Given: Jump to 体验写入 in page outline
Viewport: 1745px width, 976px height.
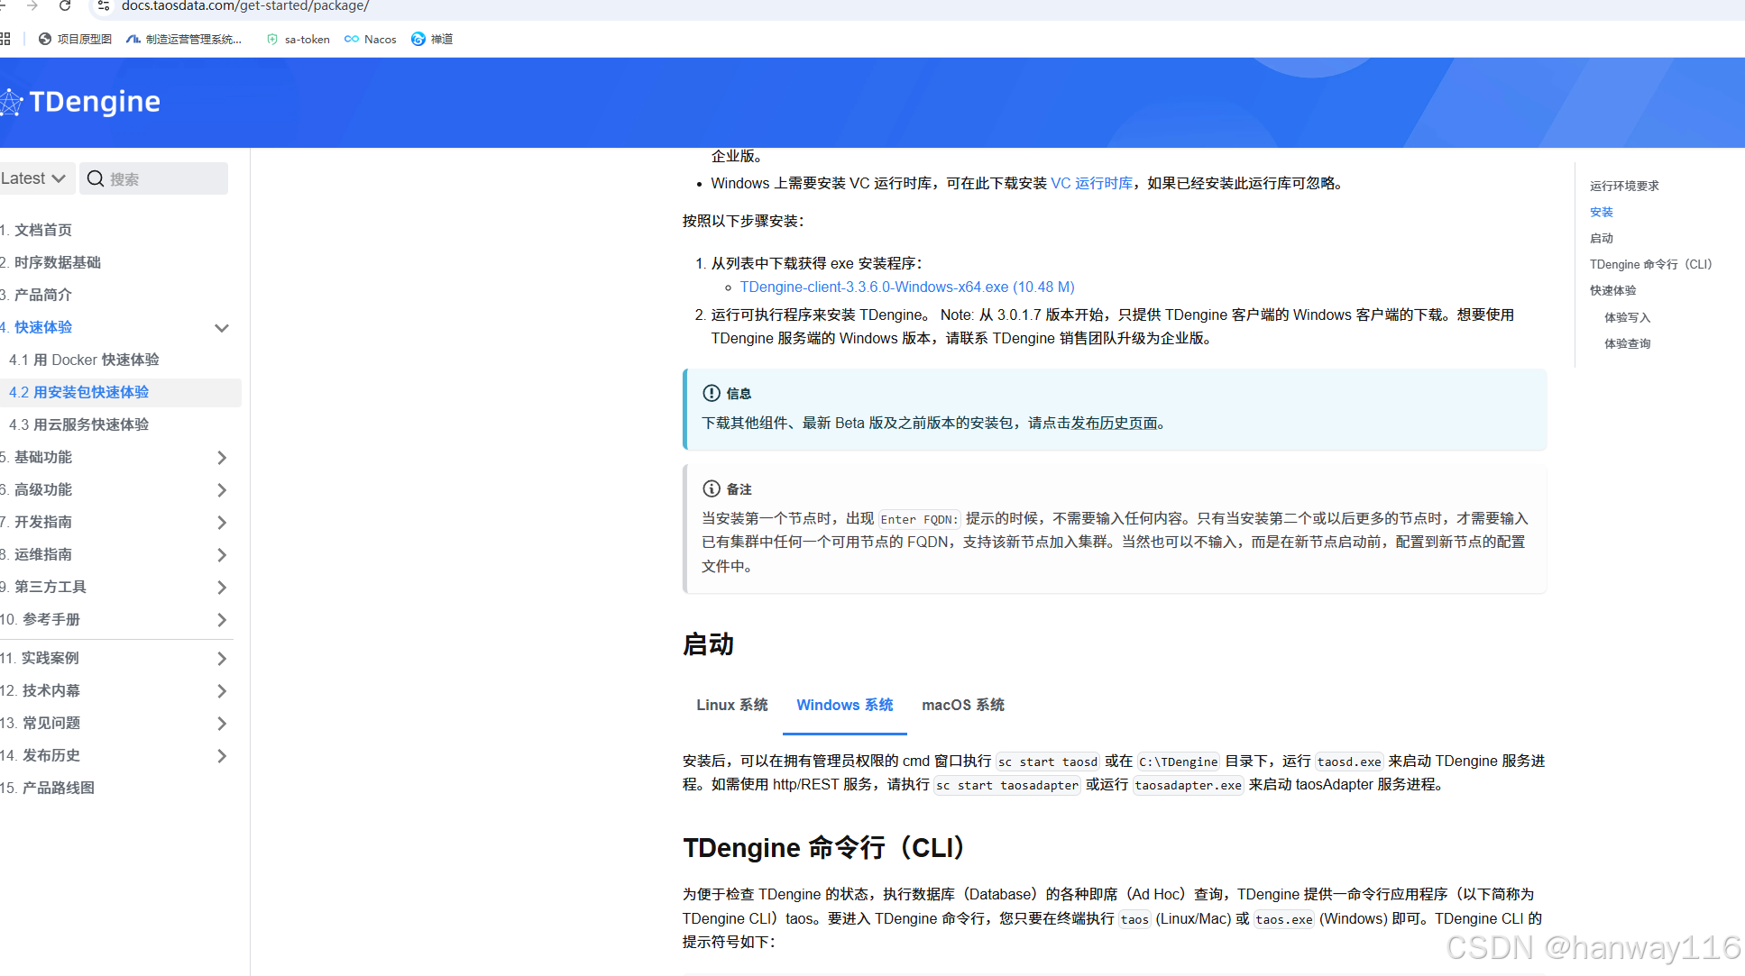Looking at the screenshot, I should [1627, 317].
